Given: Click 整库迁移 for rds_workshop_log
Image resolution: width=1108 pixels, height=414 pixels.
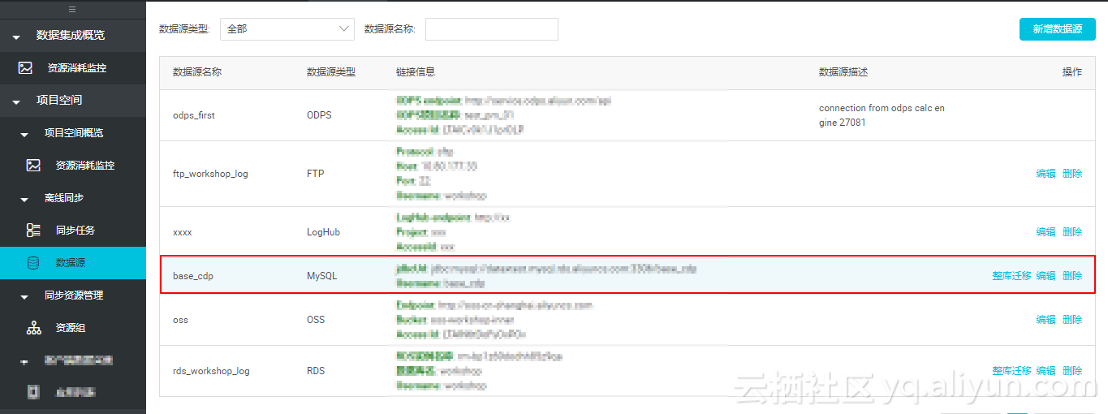Looking at the screenshot, I should coord(1011,371).
